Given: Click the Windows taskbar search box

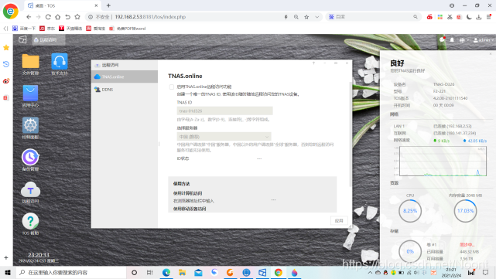Looking at the screenshot, I should point(71,272).
